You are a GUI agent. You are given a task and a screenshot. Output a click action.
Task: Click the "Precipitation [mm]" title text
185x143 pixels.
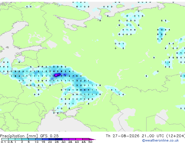point(19,136)
